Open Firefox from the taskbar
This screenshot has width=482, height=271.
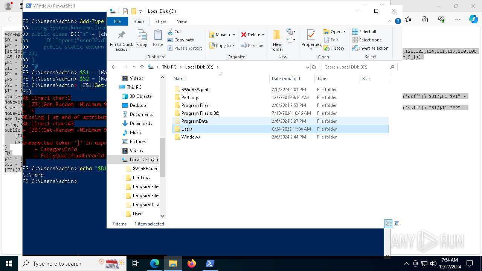192,263
